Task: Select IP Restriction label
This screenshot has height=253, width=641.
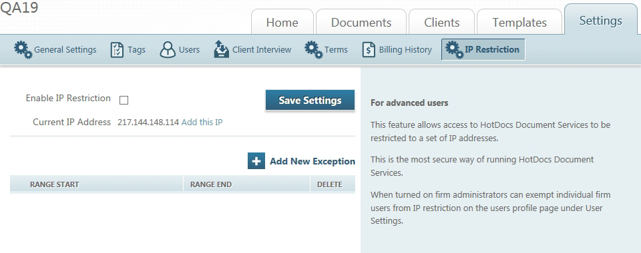Action: [492, 49]
